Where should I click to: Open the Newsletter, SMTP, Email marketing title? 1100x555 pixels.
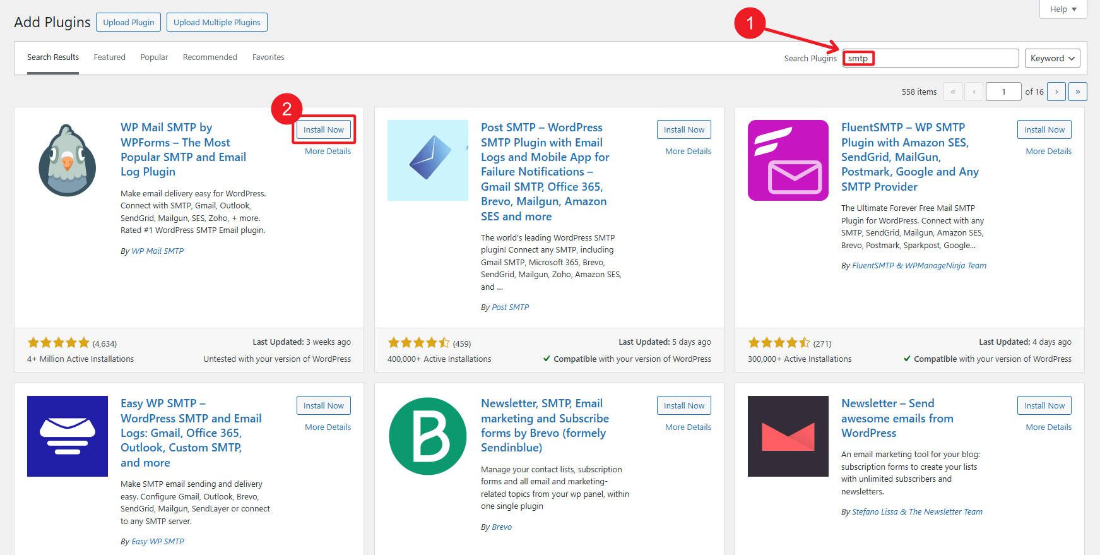click(545, 426)
